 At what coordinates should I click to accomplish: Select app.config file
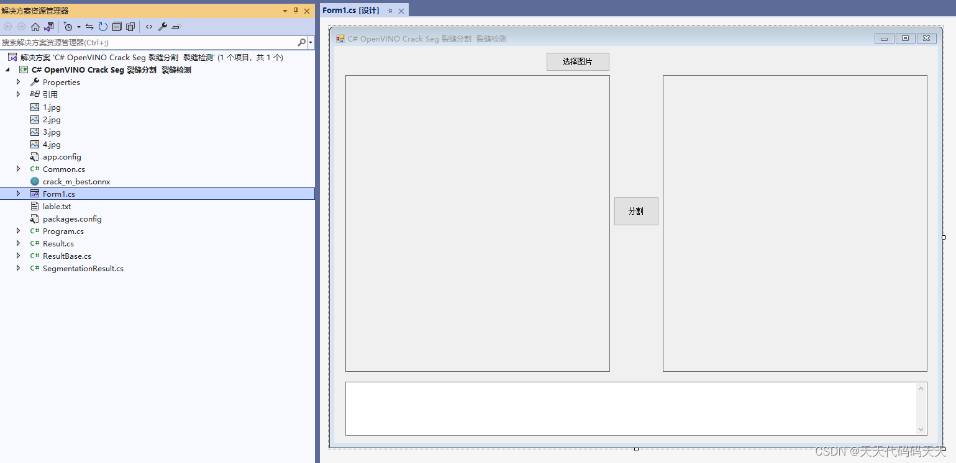(x=61, y=156)
